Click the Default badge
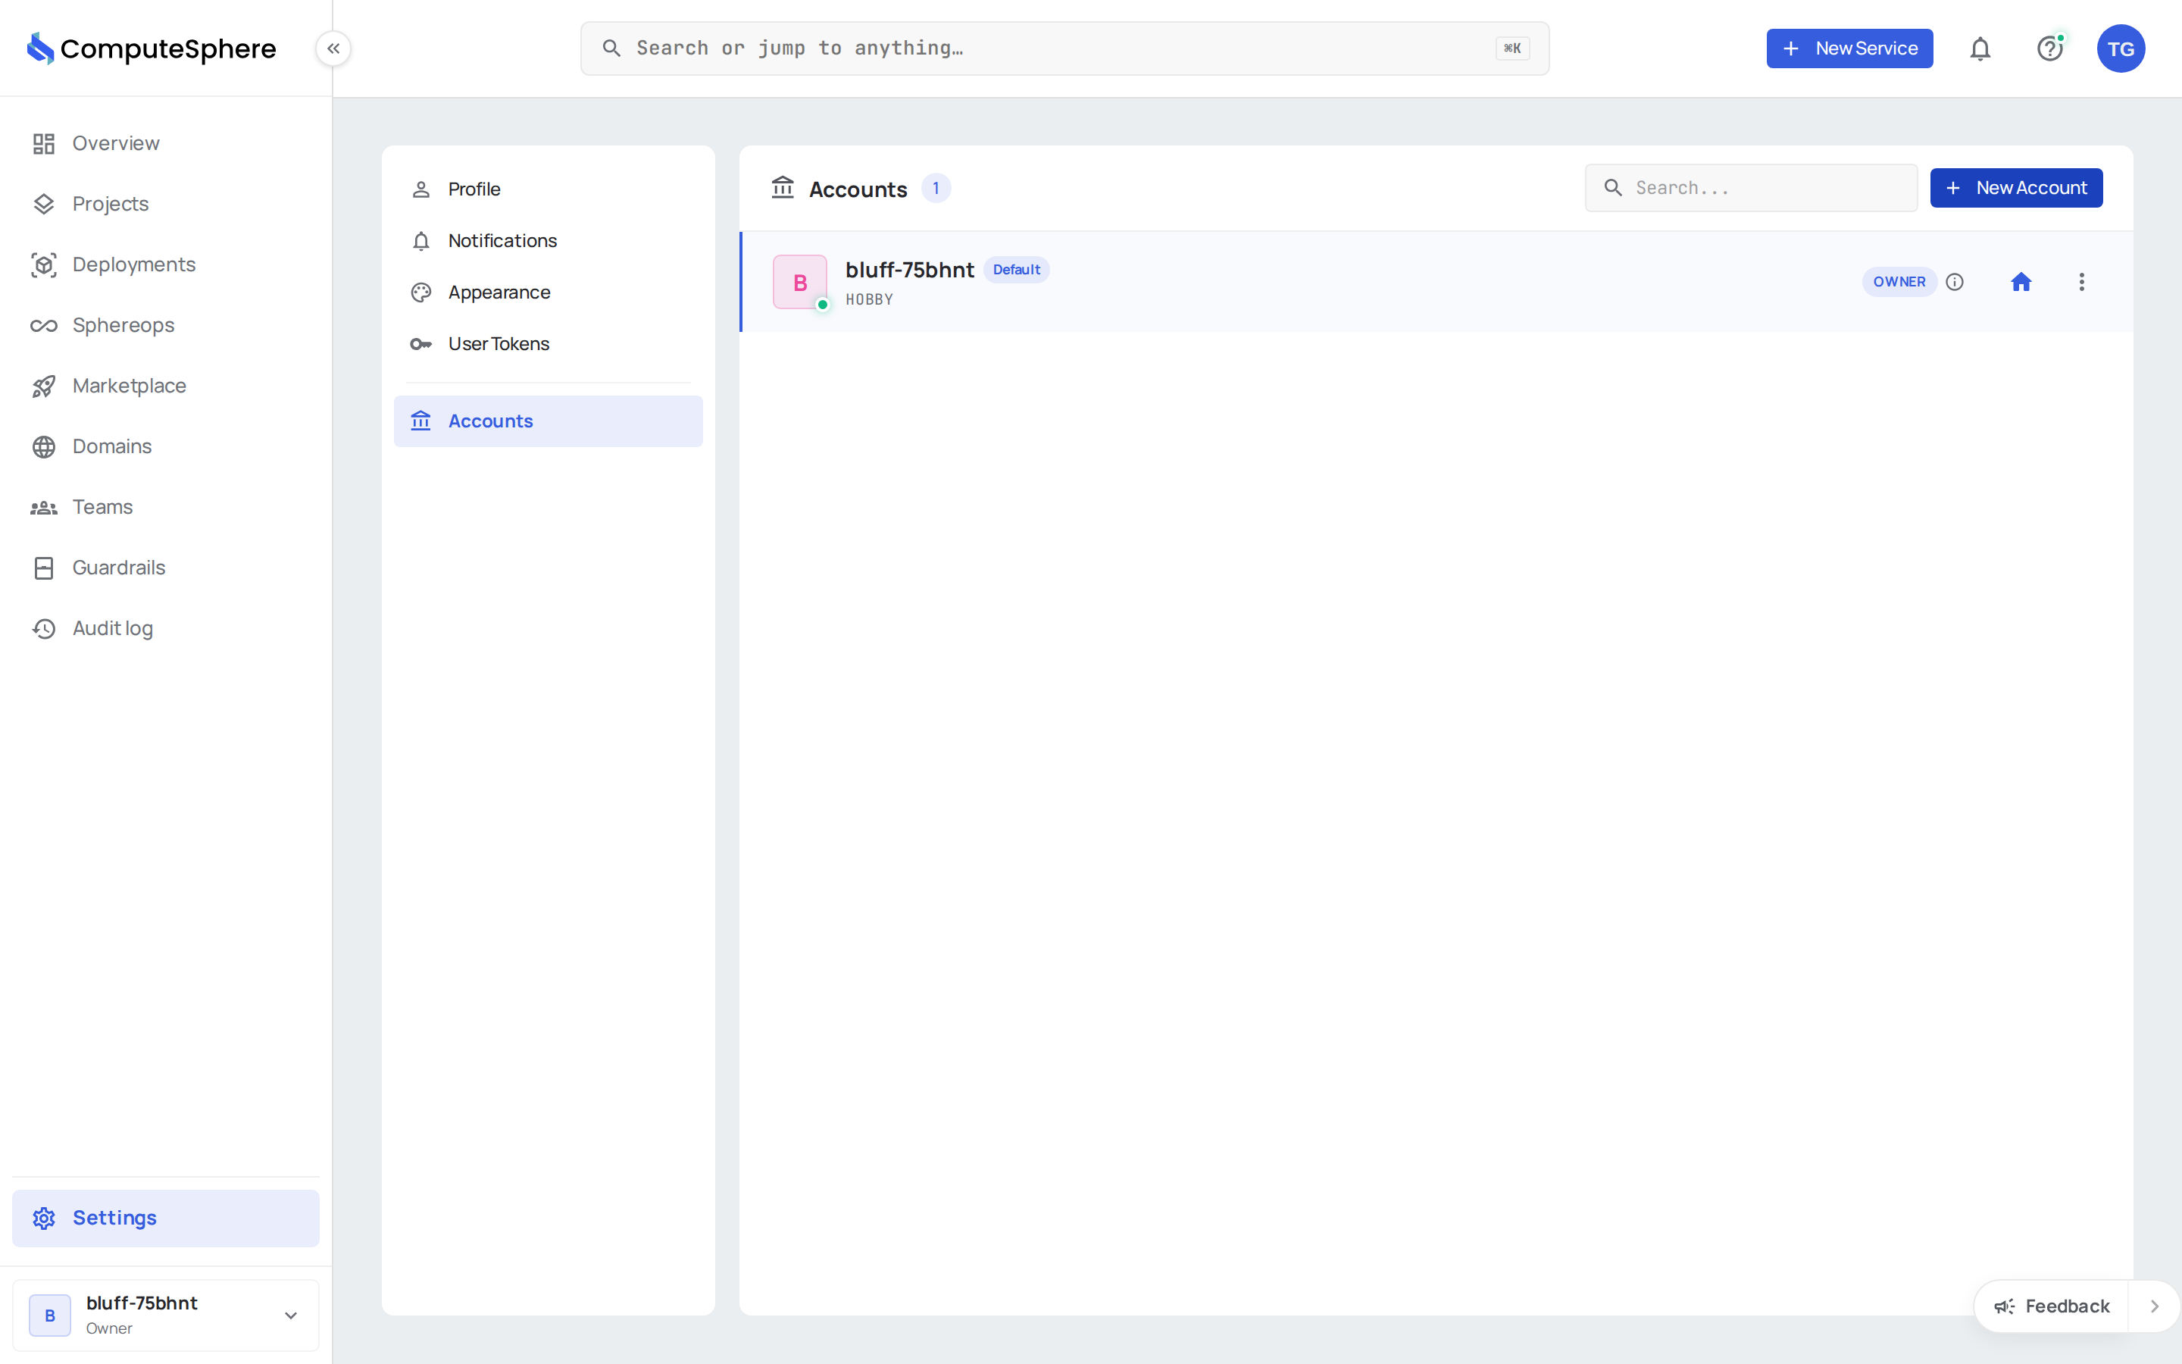Viewport: 2182px width, 1364px height. pyautogui.click(x=1016, y=270)
